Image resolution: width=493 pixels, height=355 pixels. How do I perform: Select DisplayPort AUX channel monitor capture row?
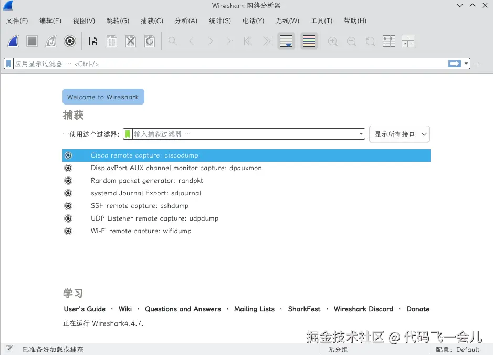[x=246, y=168]
